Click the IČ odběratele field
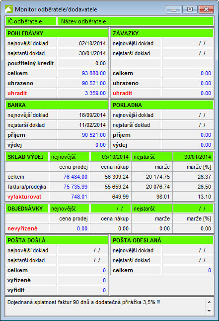The width and height of the screenshot is (219, 321). [31, 21]
